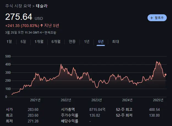Click the 275.64 price value
Image resolution: width=172 pixels, height=126 pixels.
point(19,17)
